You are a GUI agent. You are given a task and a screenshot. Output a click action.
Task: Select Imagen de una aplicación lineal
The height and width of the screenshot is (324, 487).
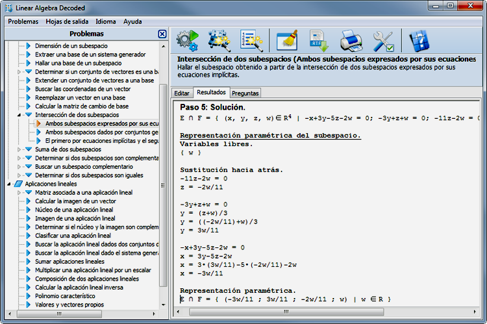coord(75,218)
